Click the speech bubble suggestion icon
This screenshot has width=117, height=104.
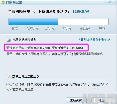[x=9, y=76]
